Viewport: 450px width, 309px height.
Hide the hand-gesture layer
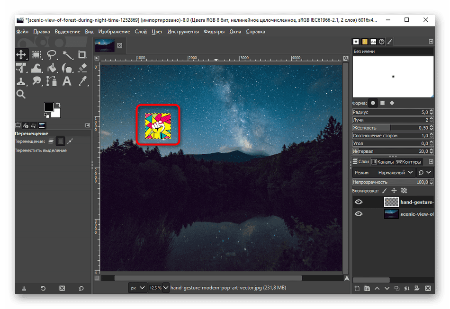tap(359, 202)
